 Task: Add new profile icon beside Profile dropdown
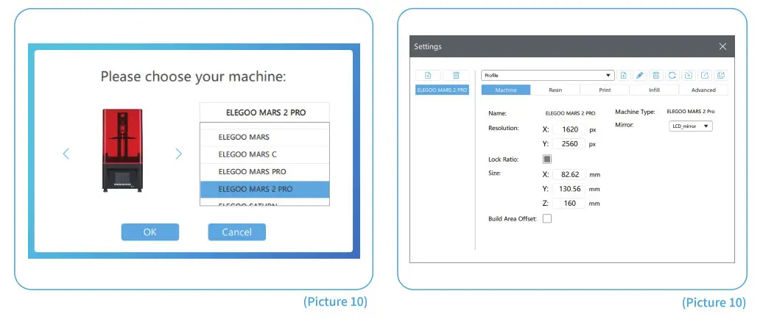coord(624,75)
